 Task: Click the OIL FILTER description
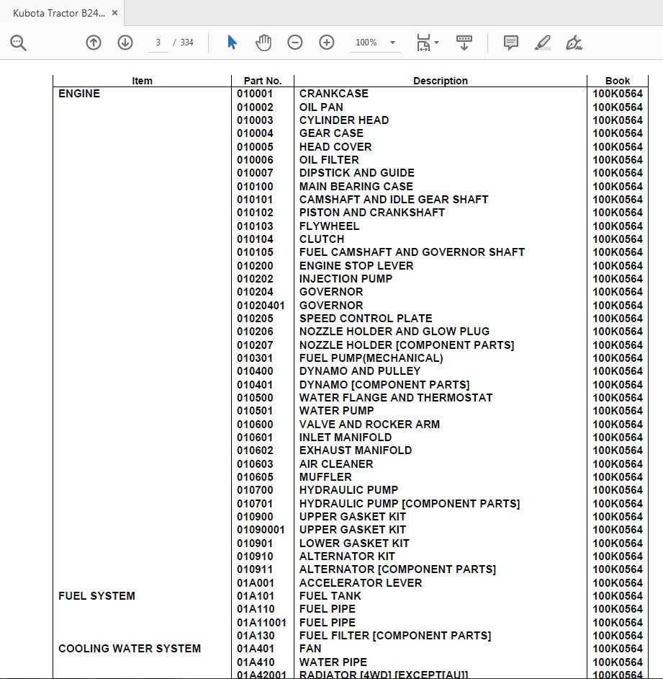(329, 160)
